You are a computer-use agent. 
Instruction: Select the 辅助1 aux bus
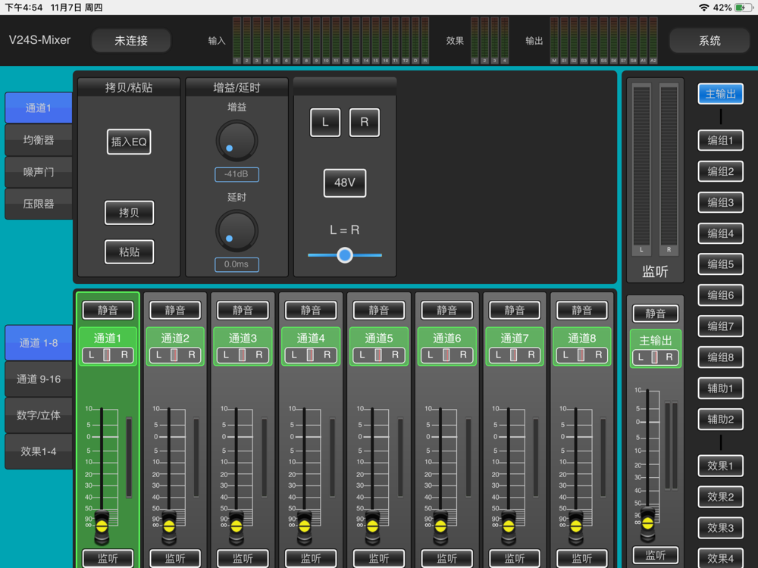pos(720,389)
